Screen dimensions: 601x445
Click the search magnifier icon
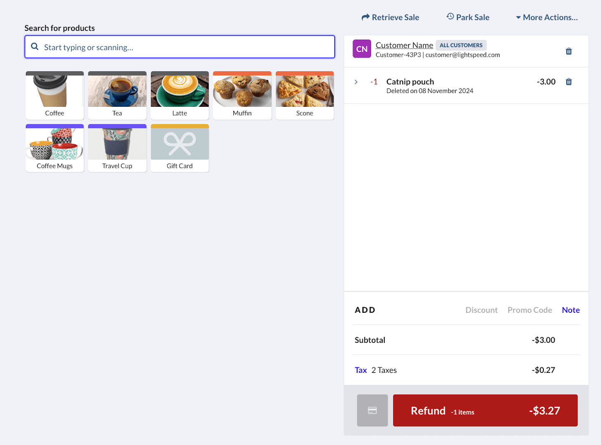[35, 47]
